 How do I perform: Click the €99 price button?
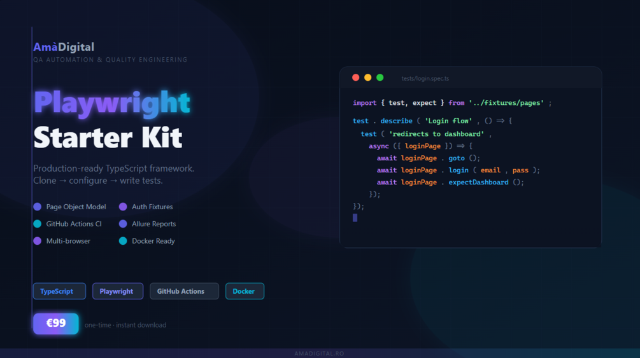pyautogui.click(x=56, y=323)
